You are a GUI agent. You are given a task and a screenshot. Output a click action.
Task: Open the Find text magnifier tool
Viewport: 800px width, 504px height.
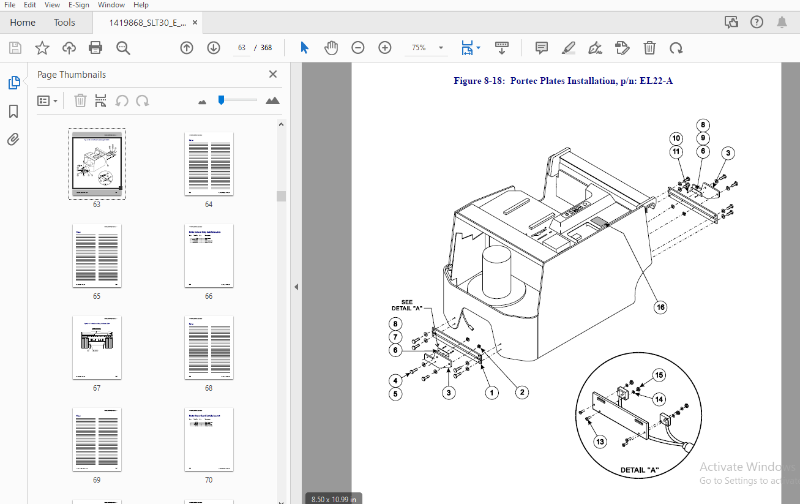(123, 48)
